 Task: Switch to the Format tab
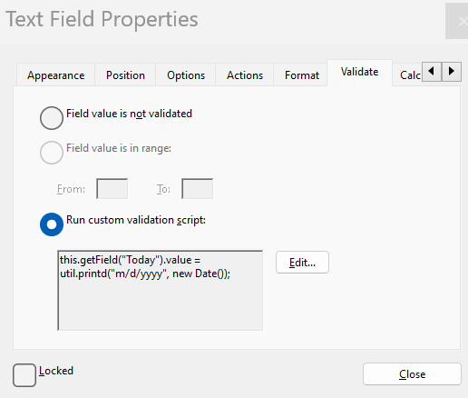[x=302, y=75]
